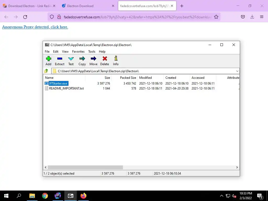
Task: Open the Firefox downloads panel
Action: point(252,17)
